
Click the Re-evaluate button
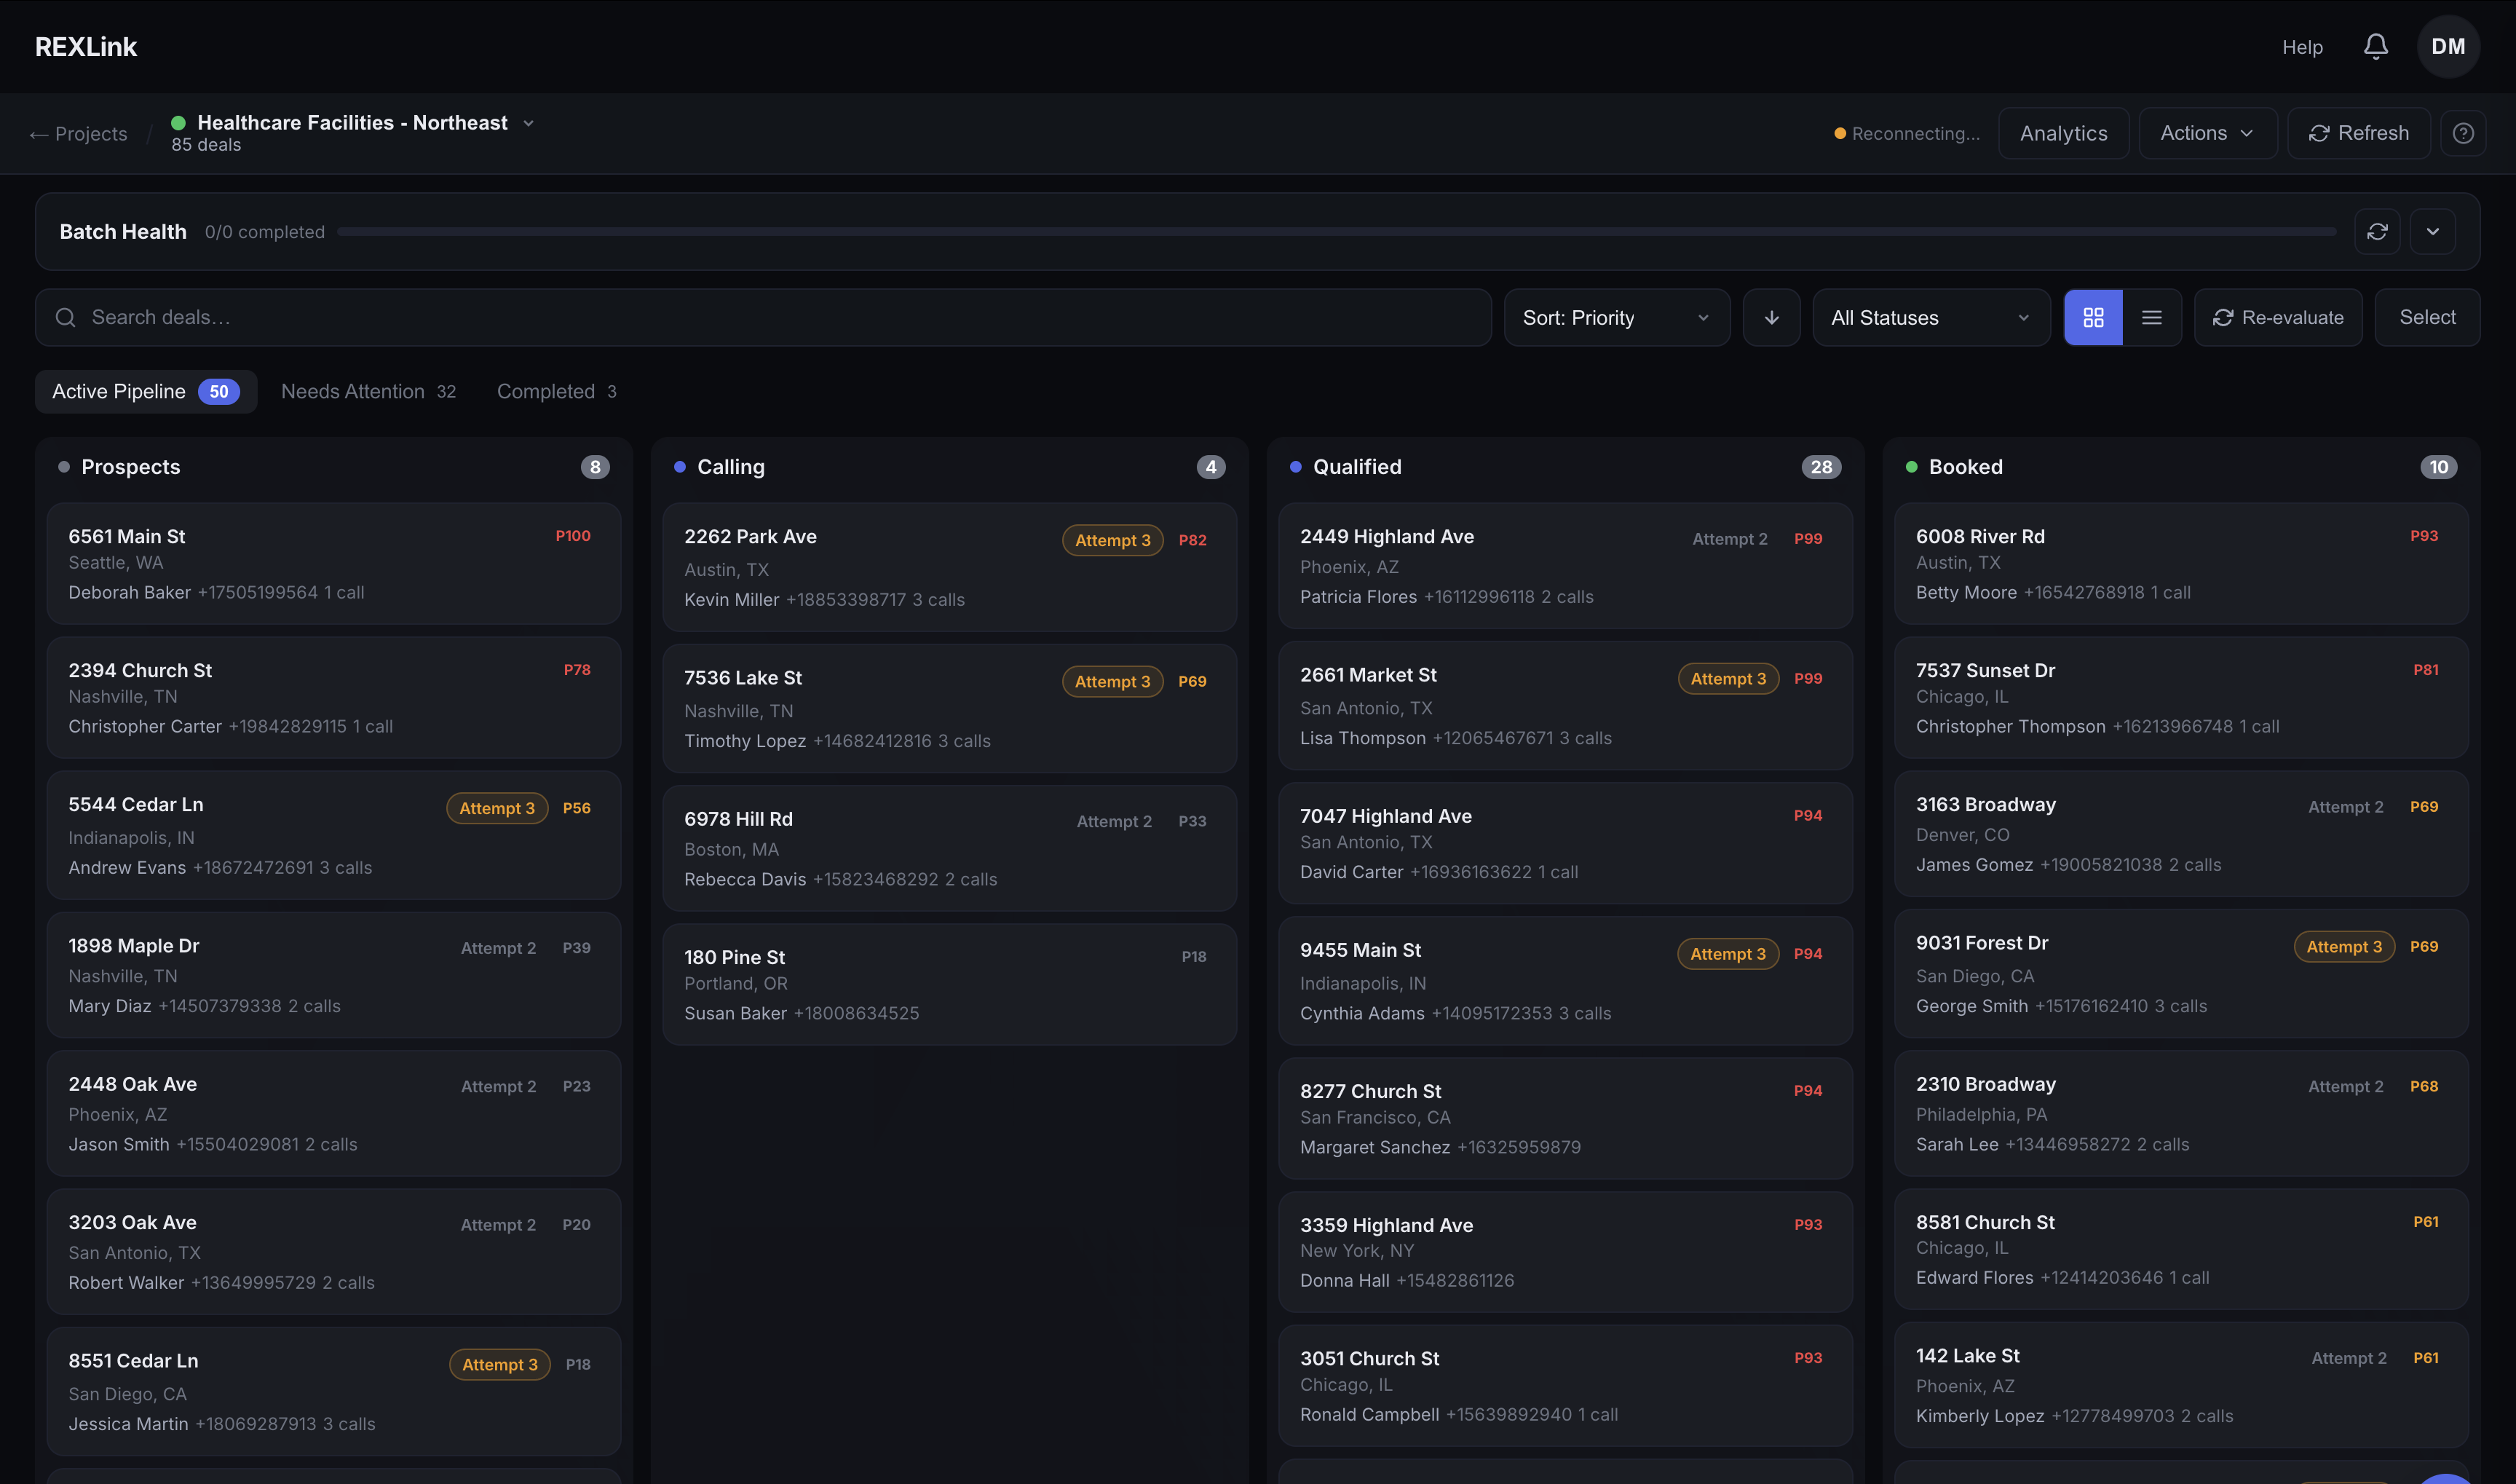pos(2278,317)
